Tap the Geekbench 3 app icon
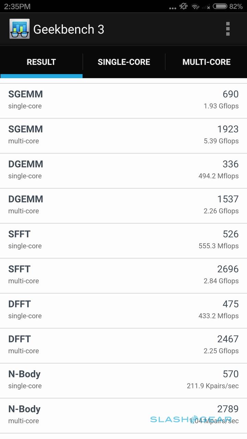The height and width of the screenshot is (439, 247). pos(19,29)
